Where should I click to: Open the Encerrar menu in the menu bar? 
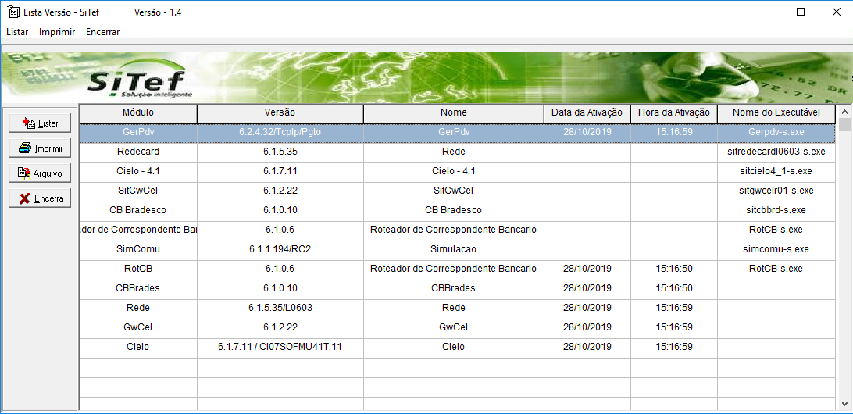click(103, 31)
